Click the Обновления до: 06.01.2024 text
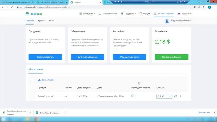 click(x=111, y=96)
